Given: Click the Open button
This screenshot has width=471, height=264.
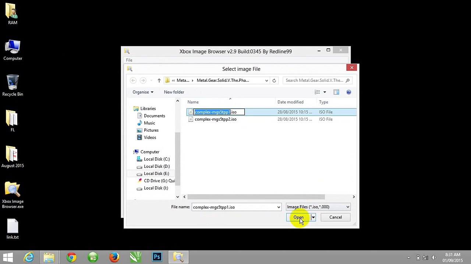Looking at the screenshot, I should 298,217.
